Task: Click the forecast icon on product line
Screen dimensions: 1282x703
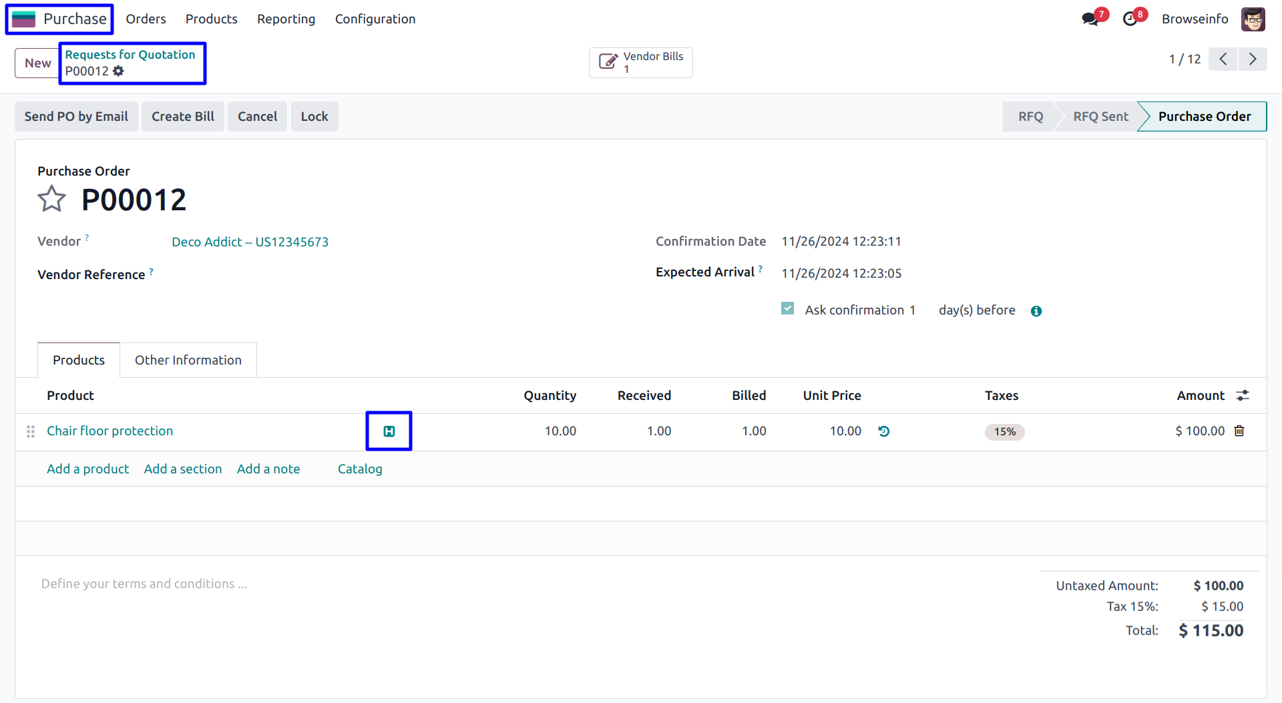Action: (389, 431)
